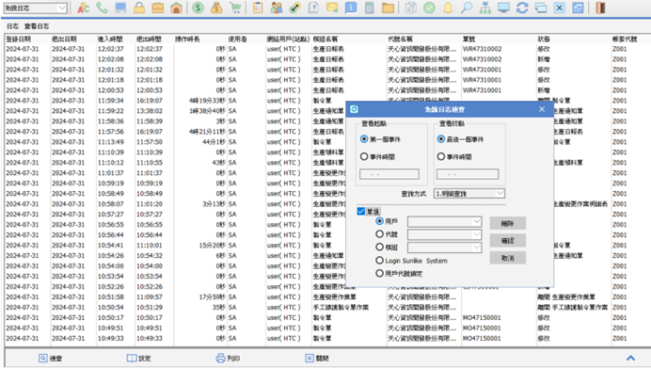Click the ABC letters toolbar icon
The height and width of the screenshot is (368, 651).
coord(84,8)
